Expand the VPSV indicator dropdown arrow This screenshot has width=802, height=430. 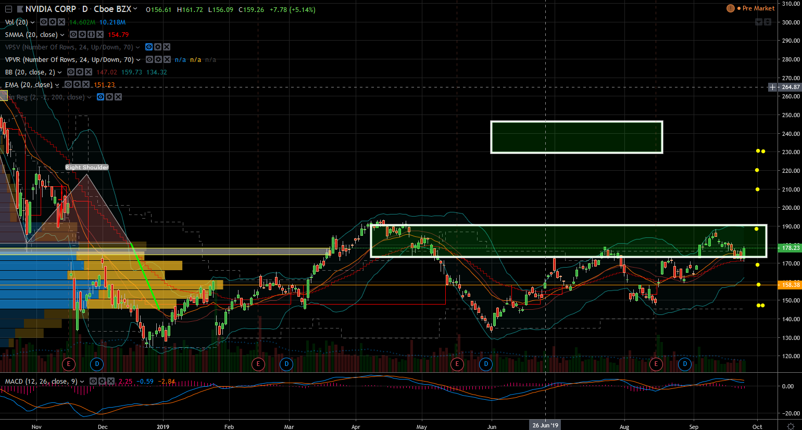click(138, 47)
